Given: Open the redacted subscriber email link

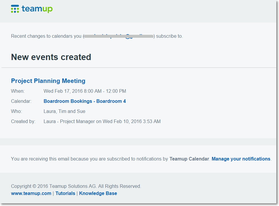Looking at the screenshot, I should (x=119, y=36).
